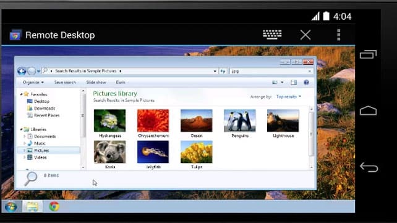
Task: Select Pictures library
Action: 41,151
